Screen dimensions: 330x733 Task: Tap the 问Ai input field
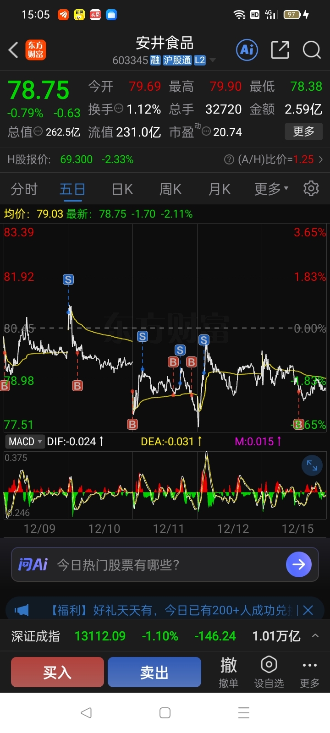(165, 564)
